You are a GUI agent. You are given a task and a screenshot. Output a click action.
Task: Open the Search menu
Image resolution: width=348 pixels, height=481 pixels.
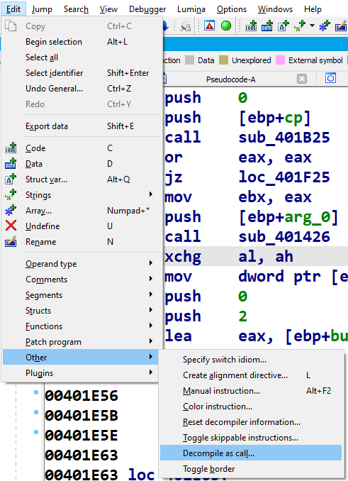tap(76, 9)
